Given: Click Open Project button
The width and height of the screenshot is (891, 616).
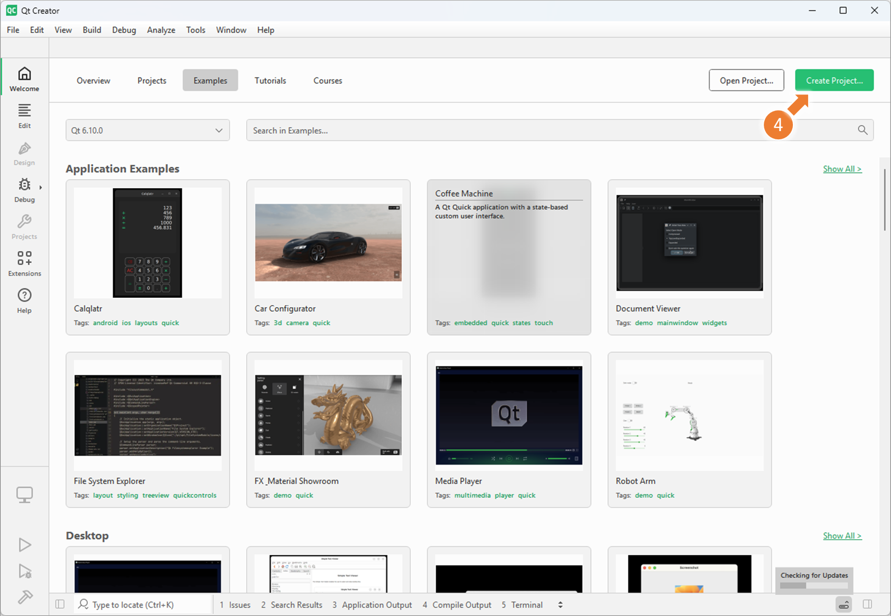Looking at the screenshot, I should [746, 80].
